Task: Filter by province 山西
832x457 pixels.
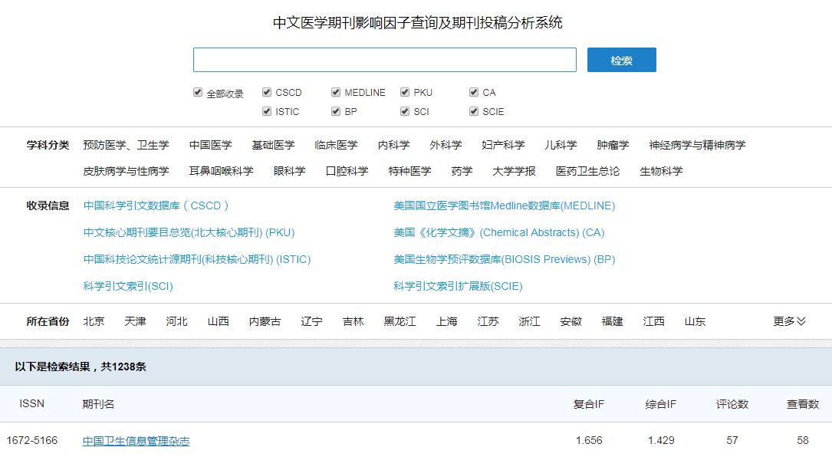Action: (x=218, y=321)
